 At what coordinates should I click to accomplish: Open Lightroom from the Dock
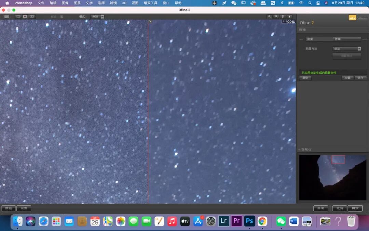[223, 221]
